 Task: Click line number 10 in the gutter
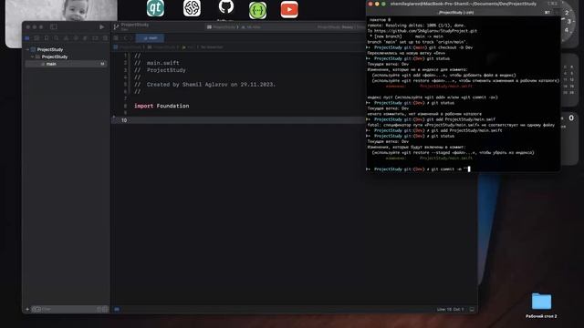(124, 120)
